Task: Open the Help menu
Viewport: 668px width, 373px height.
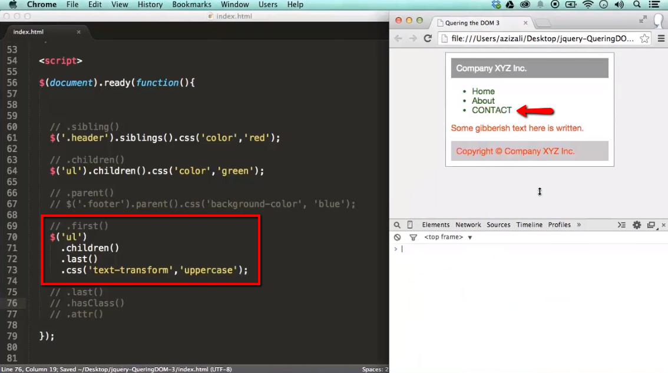Action: (x=295, y=5)
